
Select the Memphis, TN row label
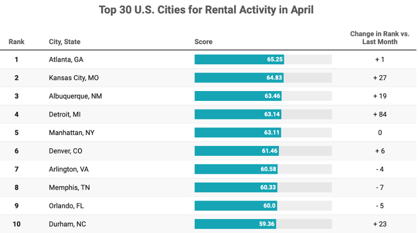click(69, 187)
